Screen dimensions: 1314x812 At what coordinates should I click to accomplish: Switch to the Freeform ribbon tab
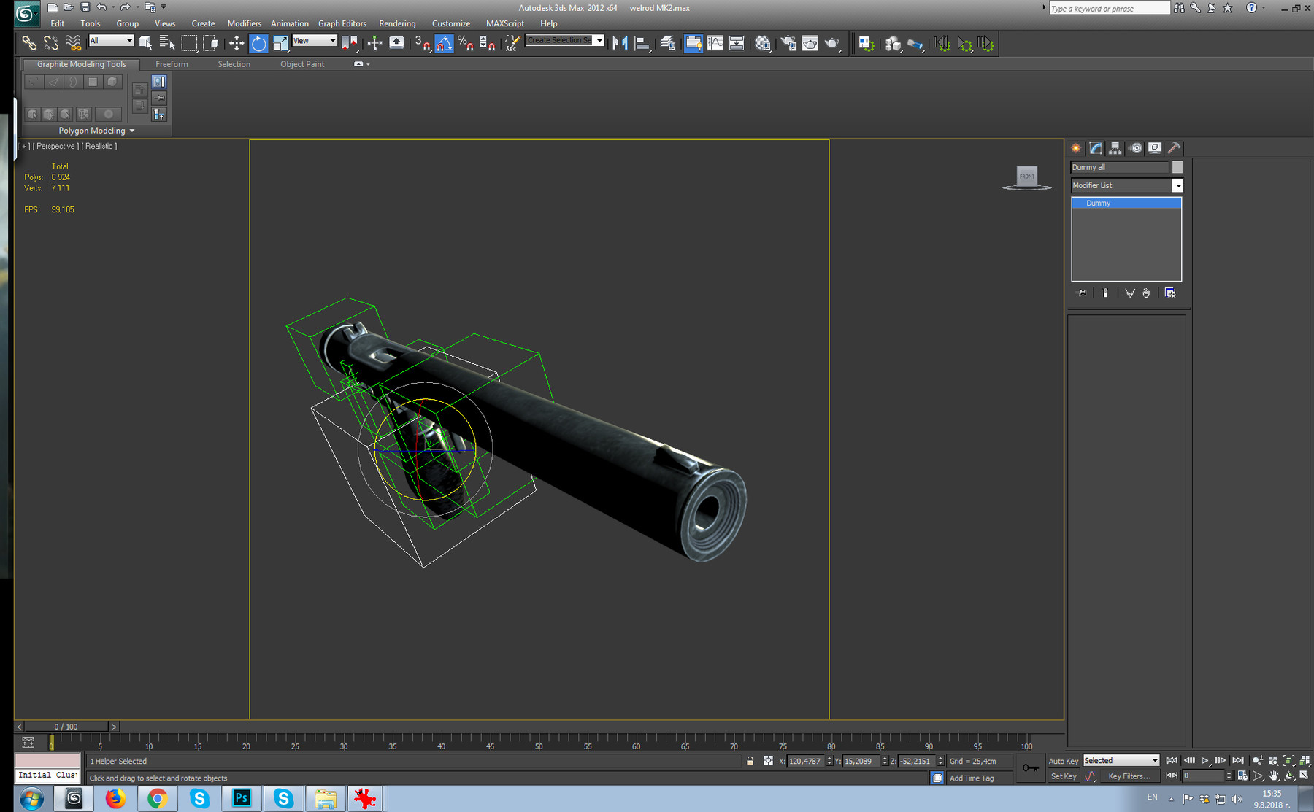coord(172,64)
